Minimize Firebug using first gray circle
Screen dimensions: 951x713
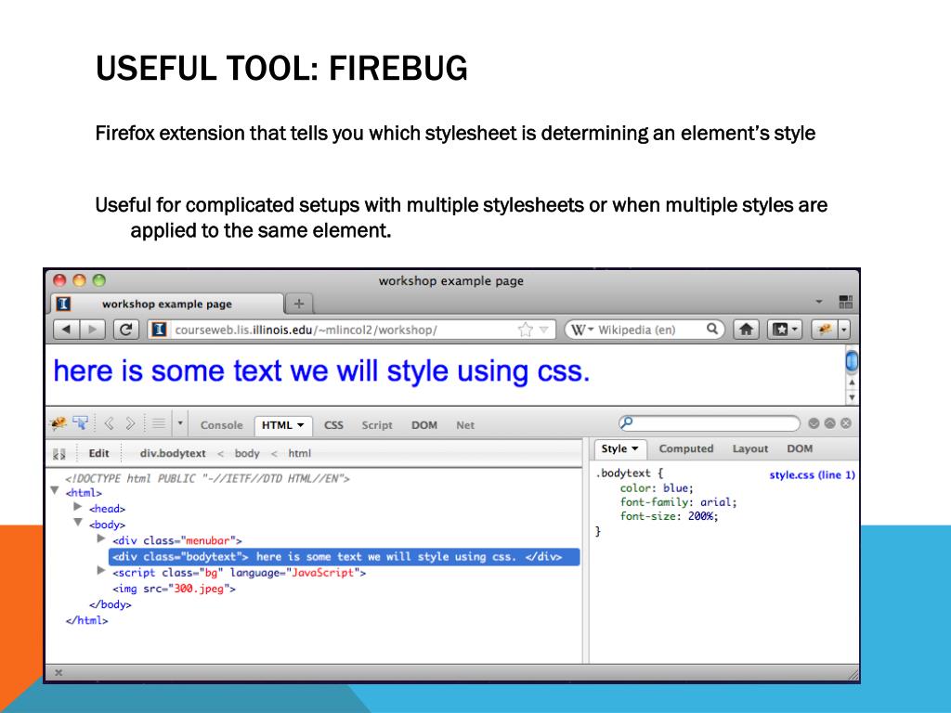tap(814, 423)
